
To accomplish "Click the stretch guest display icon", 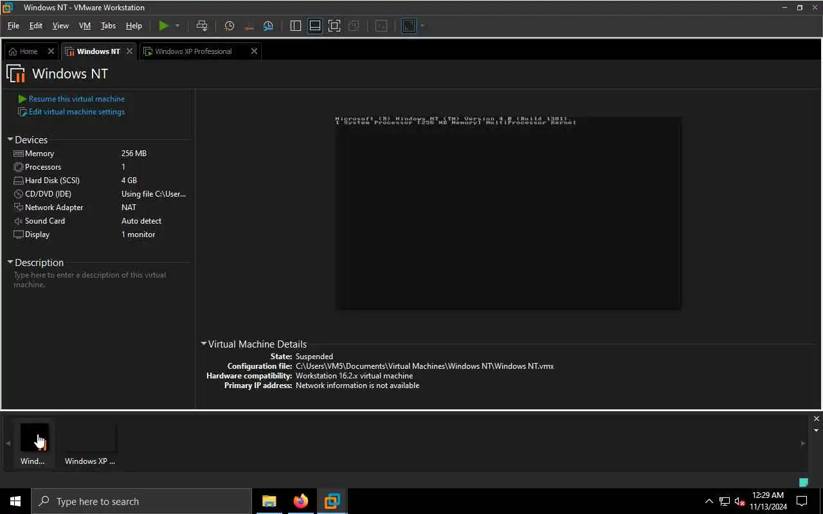I will point(409,26).
